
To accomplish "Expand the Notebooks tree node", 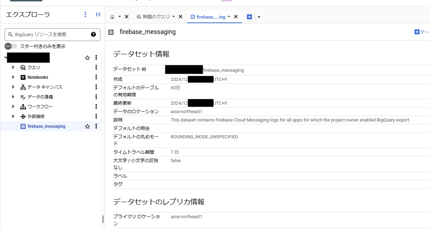I will tap(13, 77).
